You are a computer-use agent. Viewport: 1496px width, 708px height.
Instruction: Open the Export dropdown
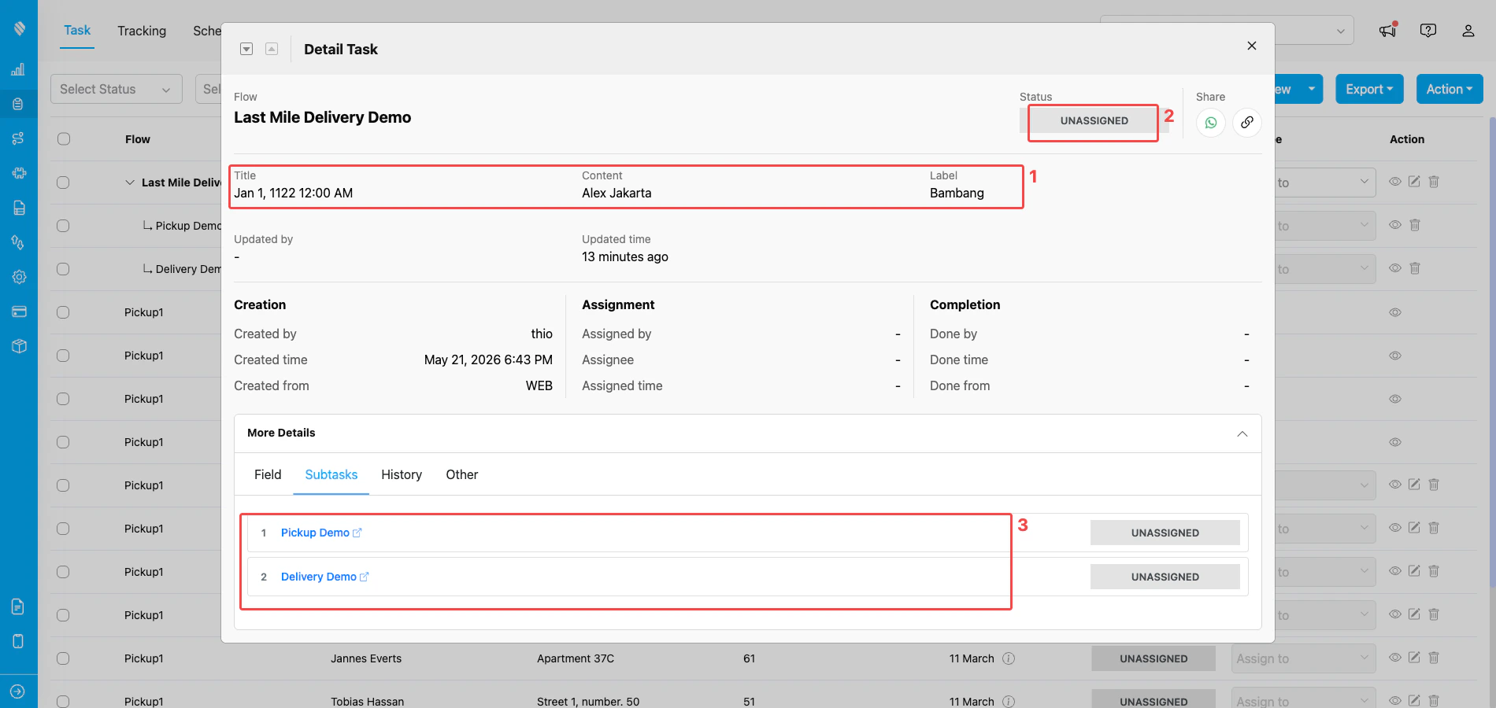point(1369,89)
